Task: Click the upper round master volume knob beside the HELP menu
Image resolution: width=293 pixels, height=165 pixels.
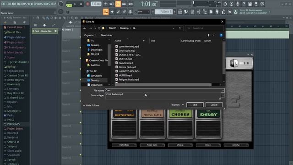Action: point(61,4)
